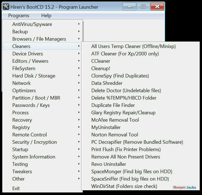202x195 pixels.
Task: Launch PC Decrapifier (Remove Bundled Software)
Action: tap(140, 142)
